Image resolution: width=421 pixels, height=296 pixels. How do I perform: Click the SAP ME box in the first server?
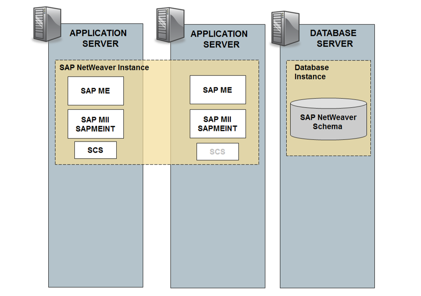coord(95,91)
